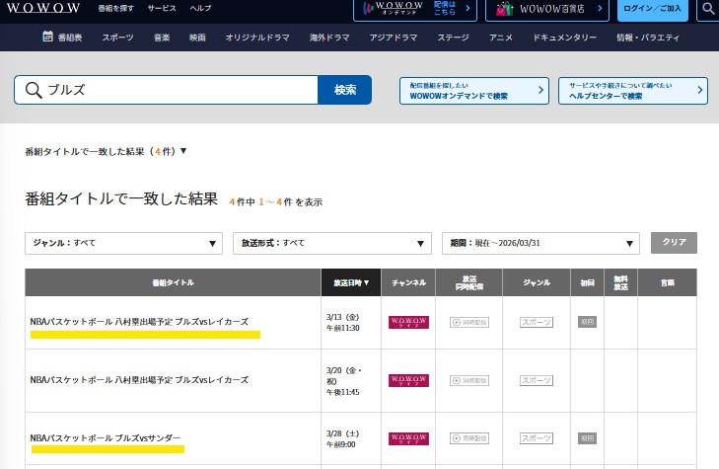Go to ステージ category tab

[x=453, y=38]
